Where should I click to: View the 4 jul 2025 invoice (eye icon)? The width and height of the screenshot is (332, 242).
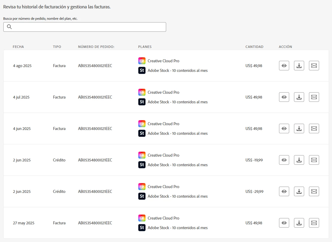[x=284, y=97]
